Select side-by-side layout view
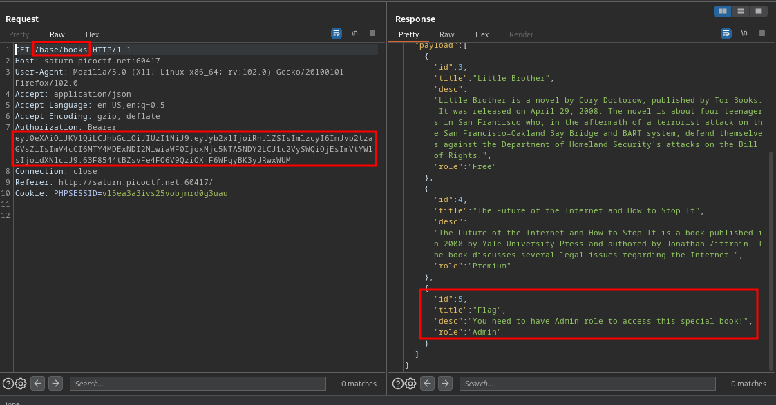The height and width of the screenshot is (405, 776). pyautogui.click(x=723, y=11)
